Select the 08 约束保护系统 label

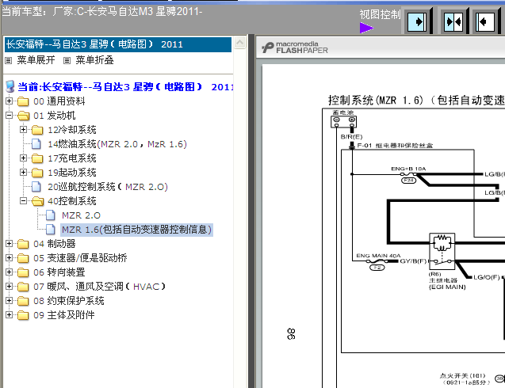click(69, 301)
